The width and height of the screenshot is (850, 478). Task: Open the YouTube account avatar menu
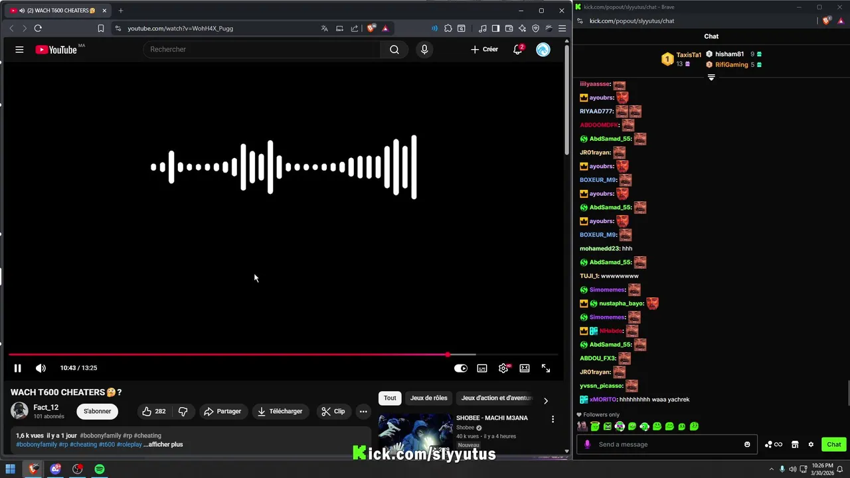click(x=543, y=50)
